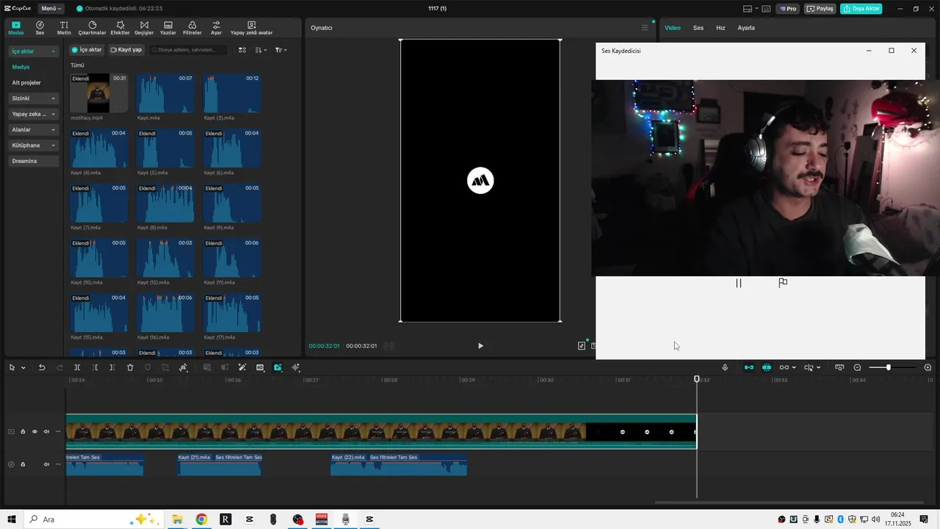
Task: Open the player panel hamburger menu
Action: (x=645, y=28)
